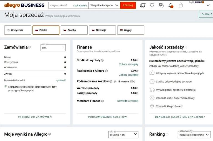
Task: Open the shopping bag cart icon
Action: click(181, 5)
